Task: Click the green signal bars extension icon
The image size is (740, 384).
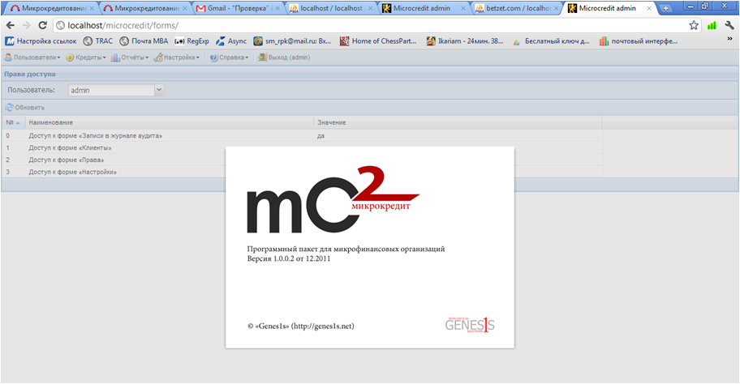Action: 712,25
